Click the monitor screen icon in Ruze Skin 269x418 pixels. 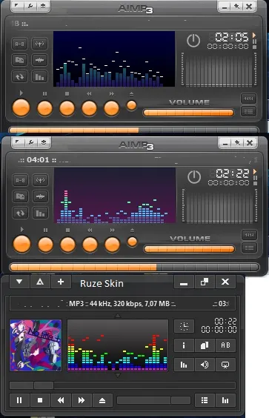coord(225,365)
